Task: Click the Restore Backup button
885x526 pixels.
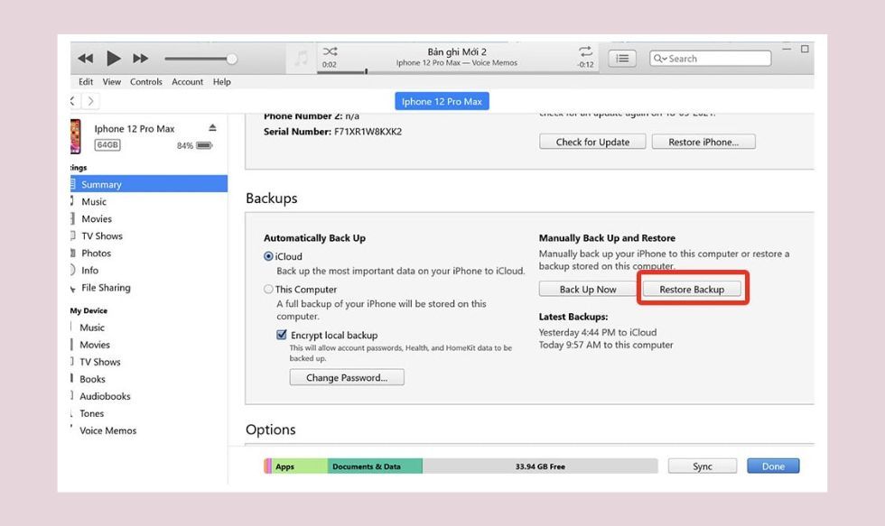Action: coord(692,289)
